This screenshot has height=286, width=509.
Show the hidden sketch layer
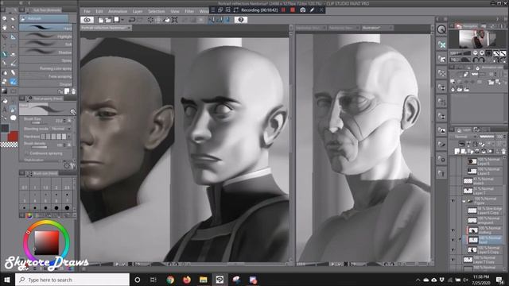pyautogui.click(x=453, y=181)
